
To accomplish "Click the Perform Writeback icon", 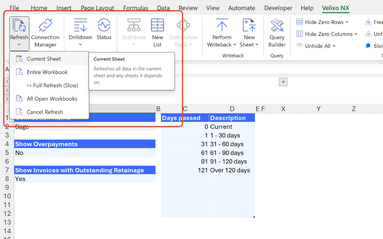I will 222,25.
